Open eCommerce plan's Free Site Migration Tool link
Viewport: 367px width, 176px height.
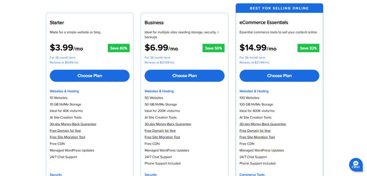coord(257,137)
